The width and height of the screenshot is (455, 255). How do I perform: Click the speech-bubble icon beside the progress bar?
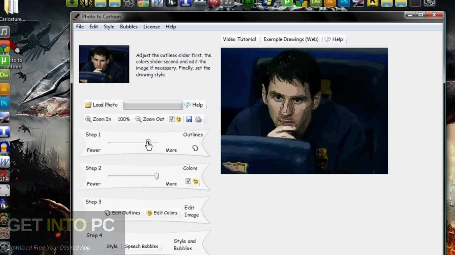click(187, 105)
